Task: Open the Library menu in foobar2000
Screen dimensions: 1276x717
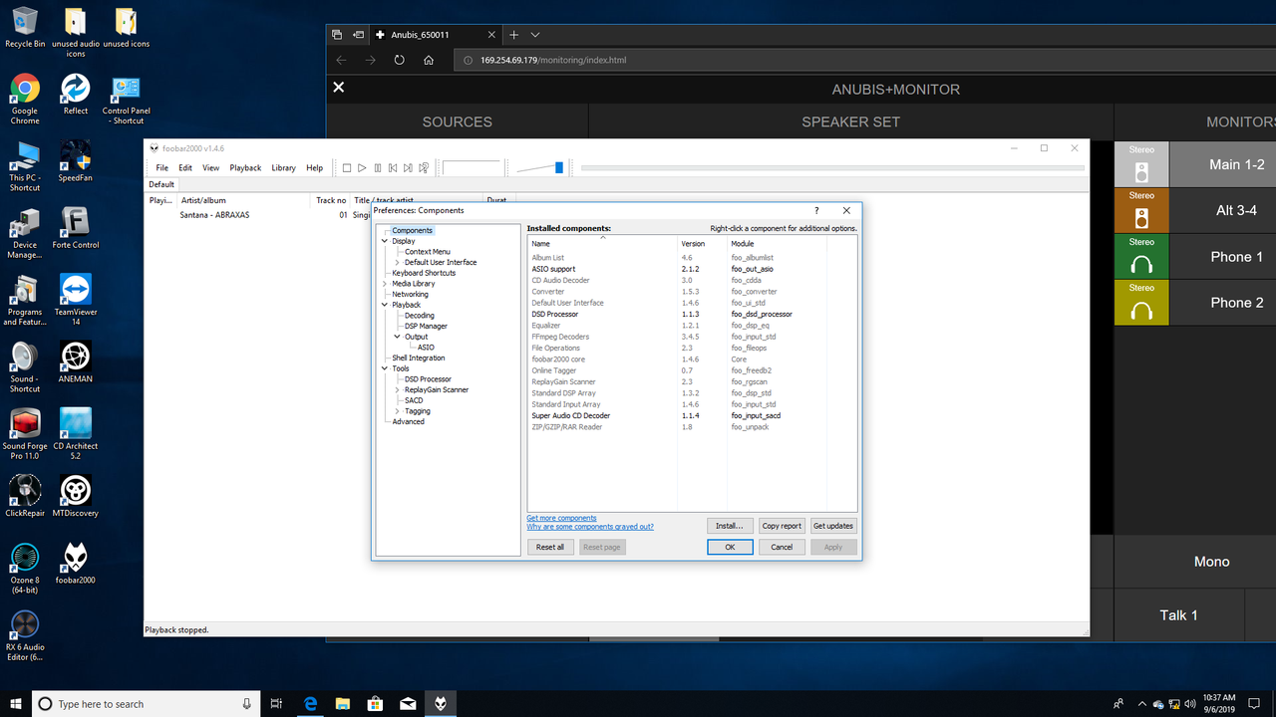Action: click(x=284, y=168)
